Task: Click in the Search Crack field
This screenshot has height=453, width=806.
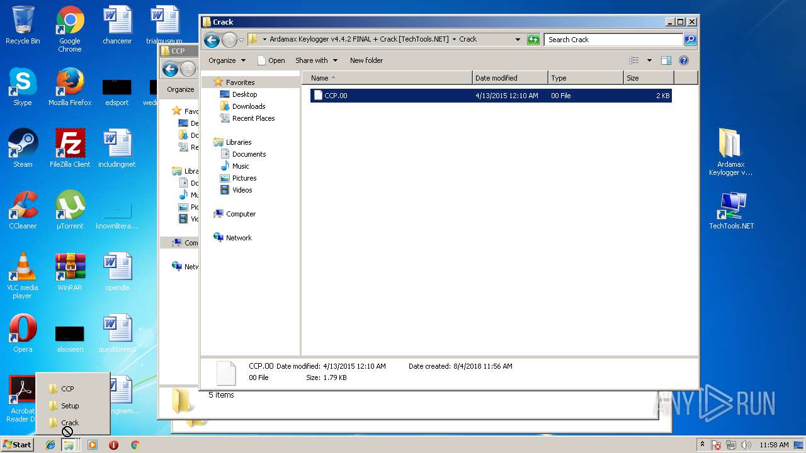Action: pyautogui.click(x=613, y=40)
